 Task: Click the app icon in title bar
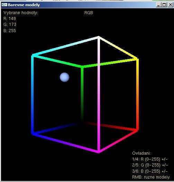[4, 5]
